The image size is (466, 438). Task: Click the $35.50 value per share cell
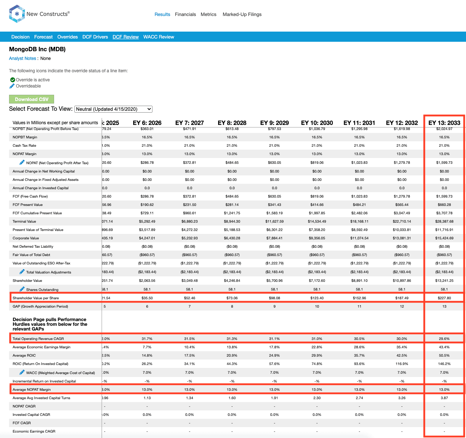[147, 298]
